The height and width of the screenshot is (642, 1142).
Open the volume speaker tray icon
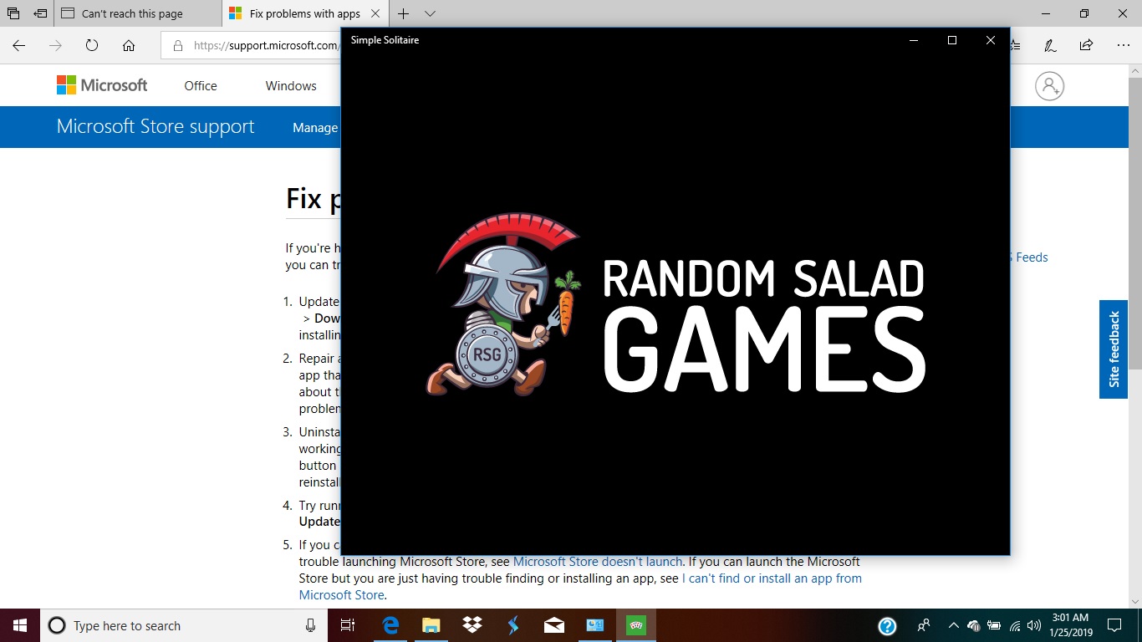1034,625
